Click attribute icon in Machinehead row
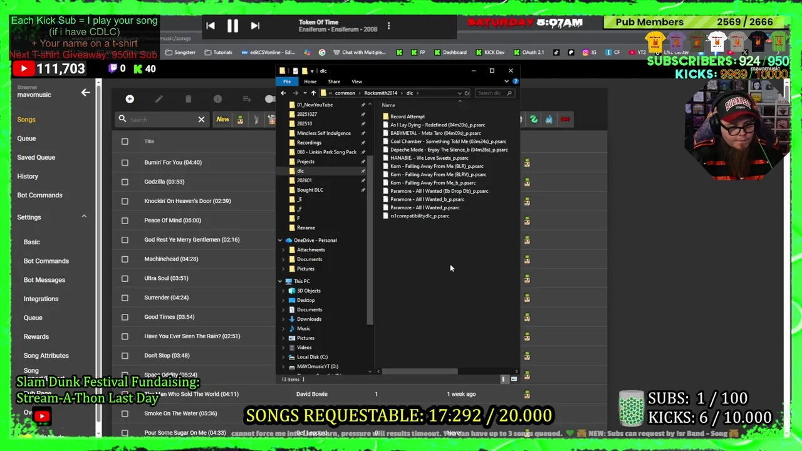This screenshot has width=802, height=451. [x=527, y=259]
